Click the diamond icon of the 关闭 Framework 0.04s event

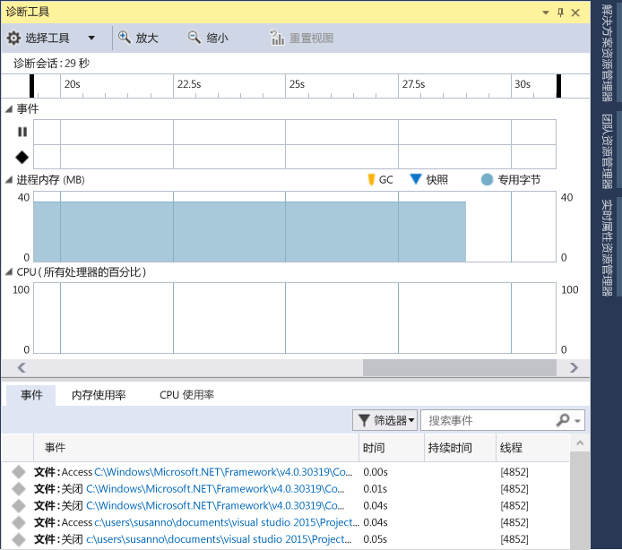coord(19,505)
